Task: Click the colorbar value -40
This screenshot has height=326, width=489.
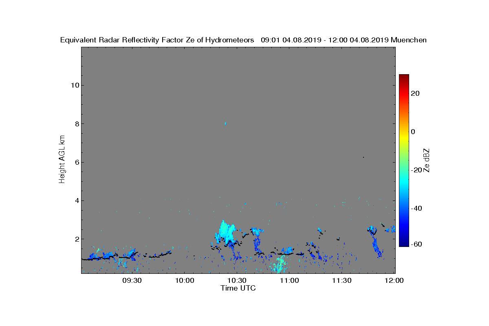Action: point(416,208)
